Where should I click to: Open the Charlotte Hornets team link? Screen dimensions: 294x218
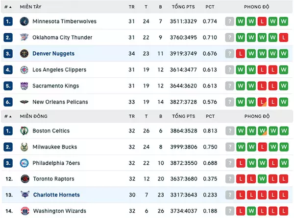coord(56,195)
